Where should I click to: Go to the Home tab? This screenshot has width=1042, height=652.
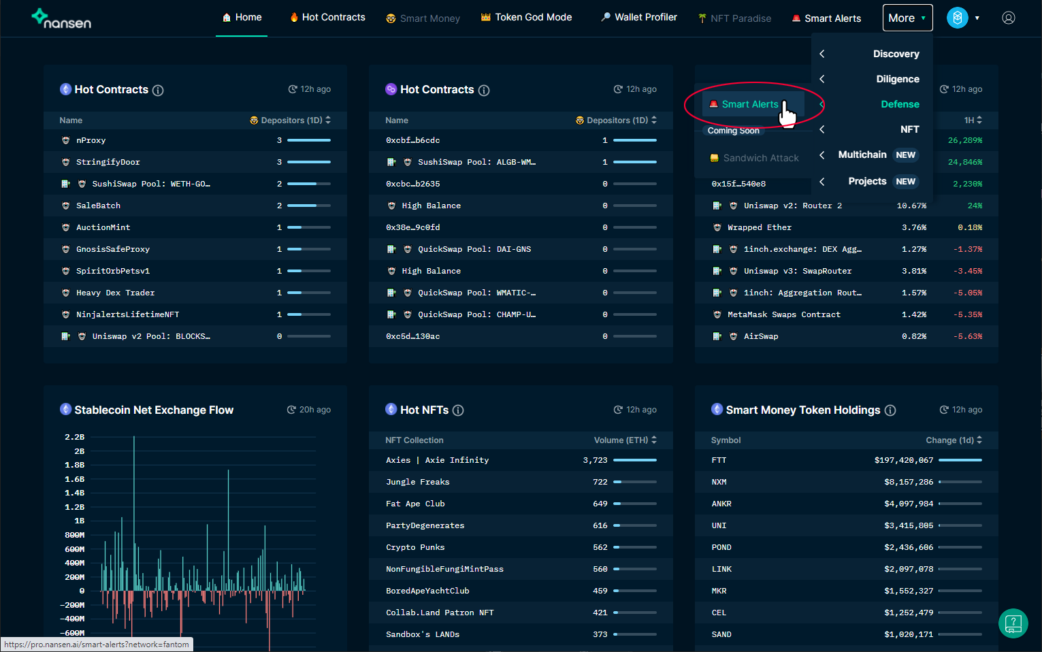242,18
